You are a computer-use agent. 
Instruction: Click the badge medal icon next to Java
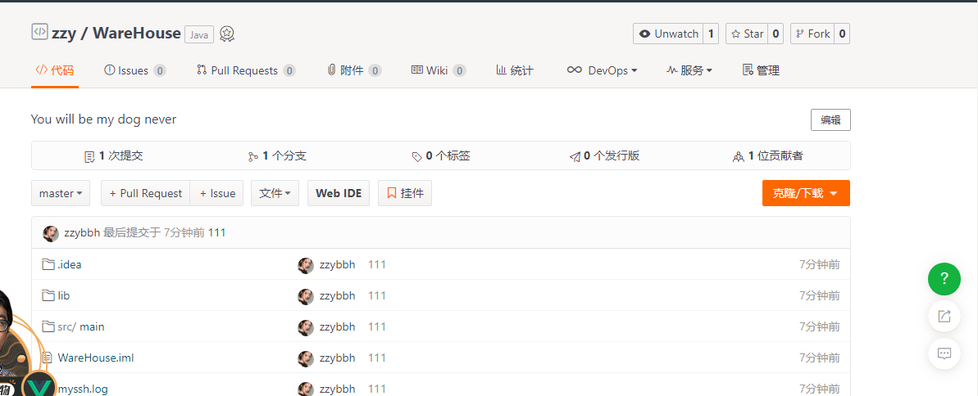click(x=227, y=34)
